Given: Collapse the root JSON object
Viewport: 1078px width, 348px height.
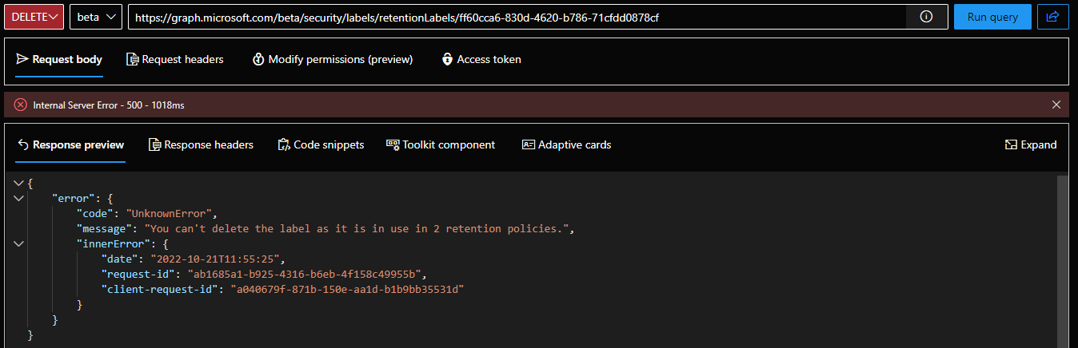Looking at the screenshot, I should pyautogui.click(x=19, y=184).
